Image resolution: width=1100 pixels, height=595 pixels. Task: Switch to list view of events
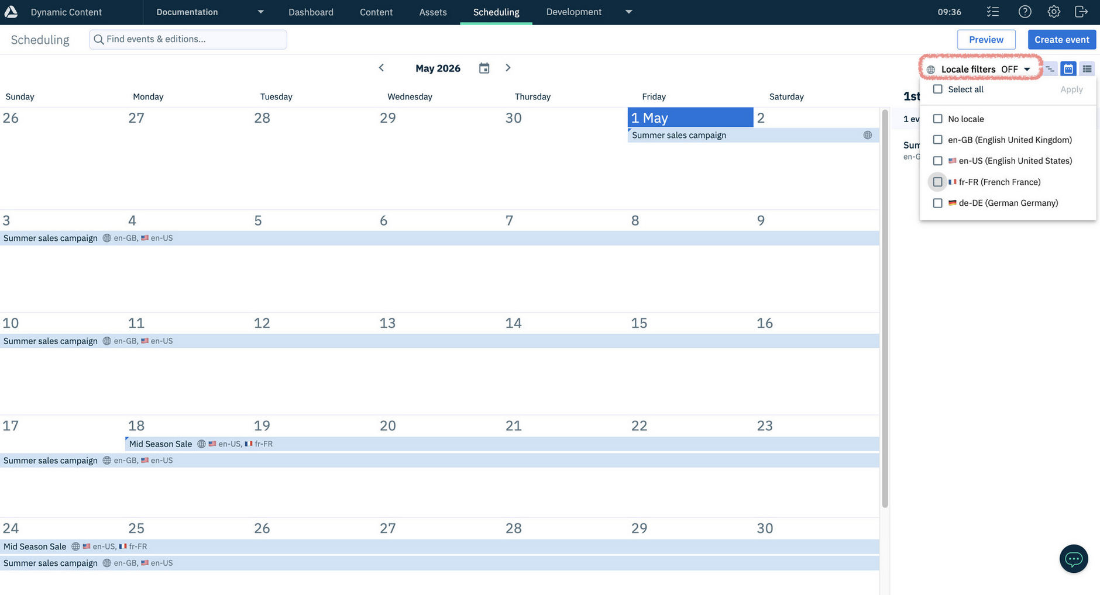[1087, 68]
